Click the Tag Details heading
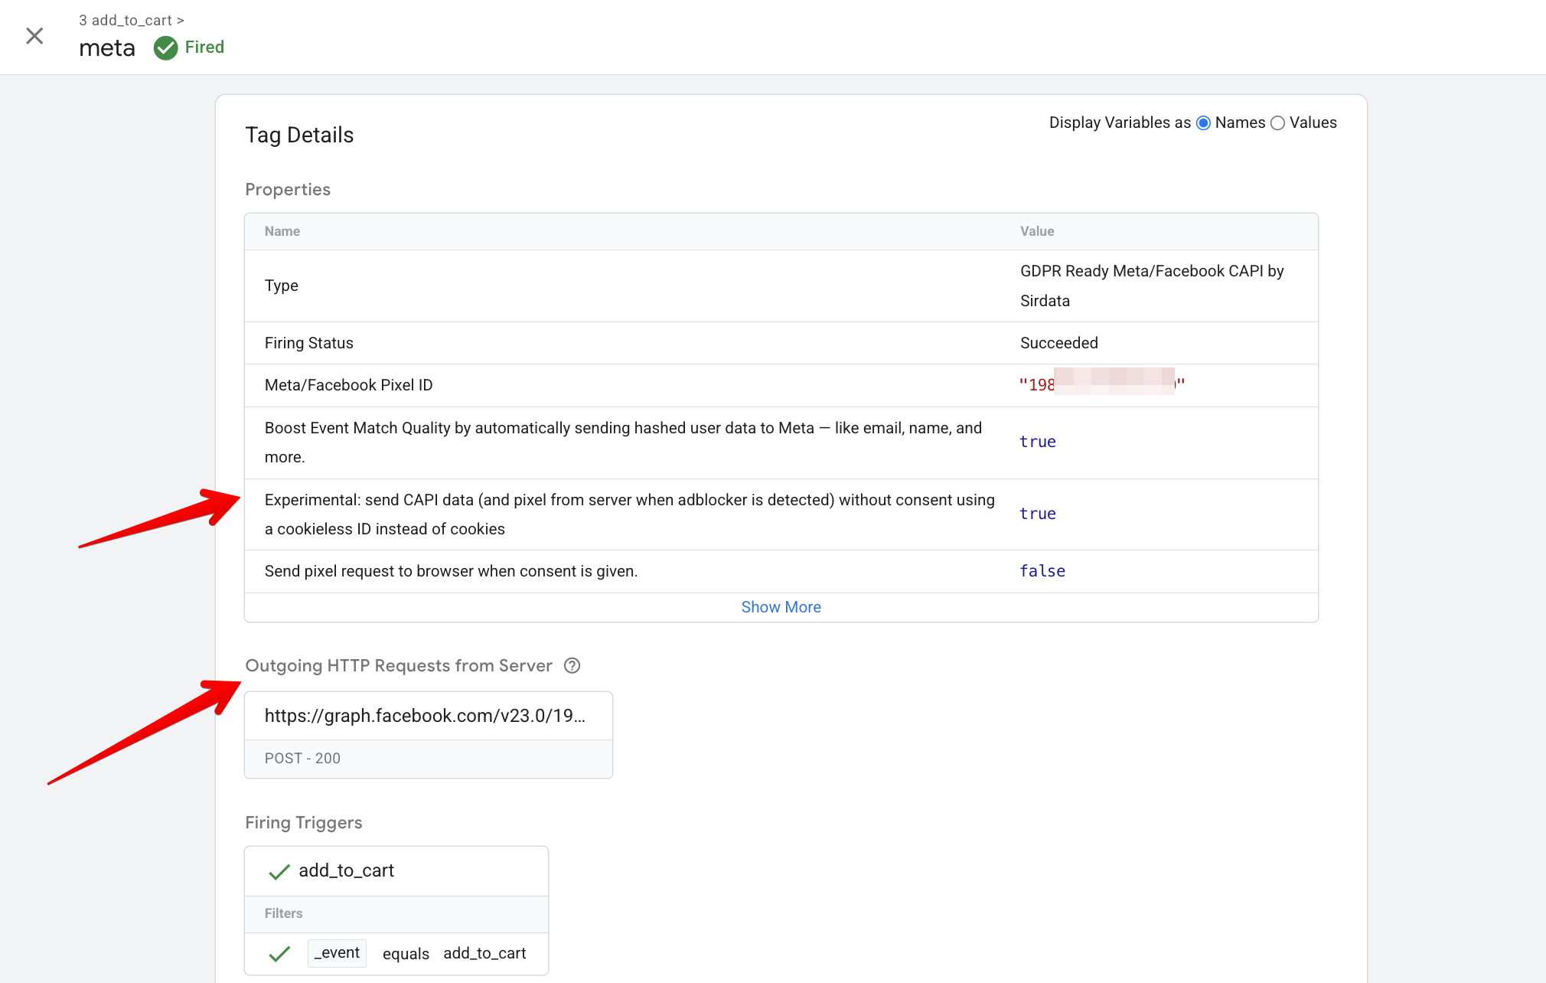The image size is (1546, 983). [299, 135]
